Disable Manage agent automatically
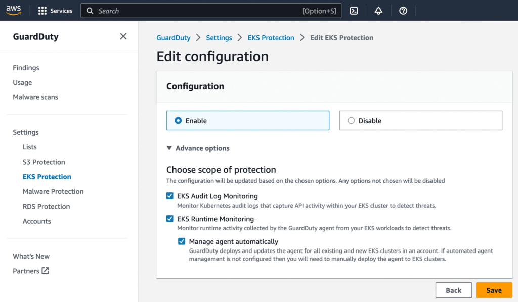Viewport: 518px width, 302px height. (182, 241)
